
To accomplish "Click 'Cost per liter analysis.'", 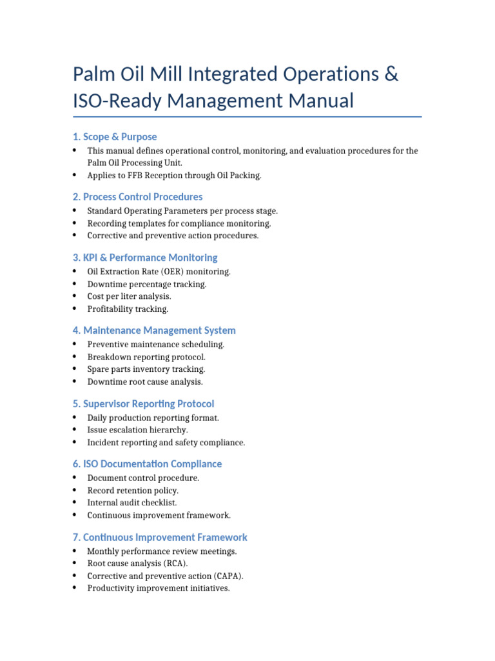I will (129, 296).
